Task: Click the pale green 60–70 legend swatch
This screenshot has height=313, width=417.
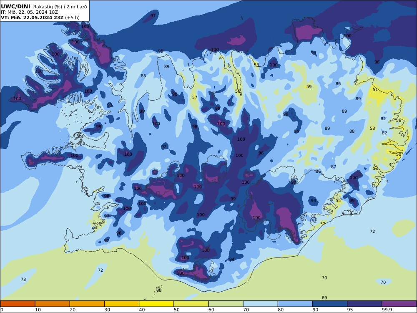Action: tap(226, 304)
